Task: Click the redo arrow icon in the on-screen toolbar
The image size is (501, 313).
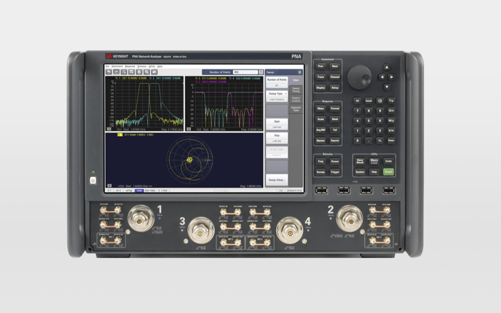Action: tap(116, 72)
